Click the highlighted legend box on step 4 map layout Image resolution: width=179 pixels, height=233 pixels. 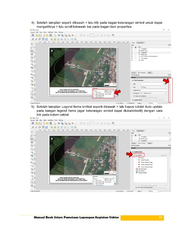point(104,94)
